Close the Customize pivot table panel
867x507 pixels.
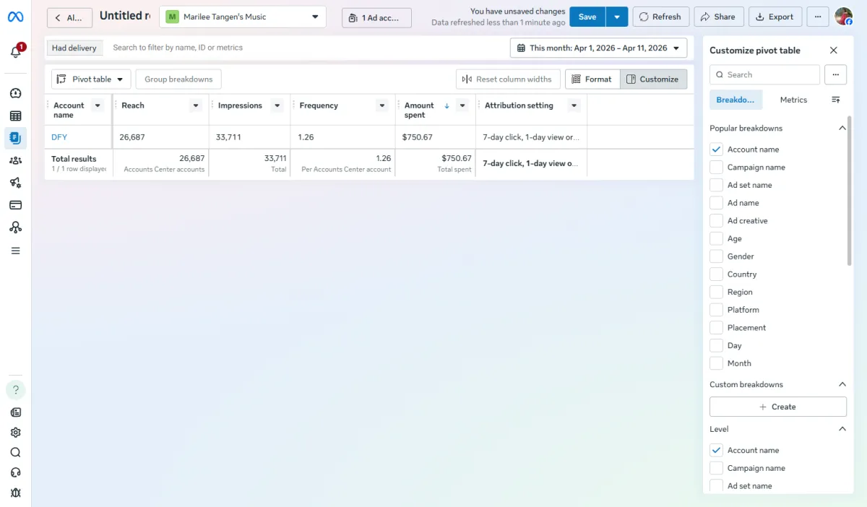[834, 51]
